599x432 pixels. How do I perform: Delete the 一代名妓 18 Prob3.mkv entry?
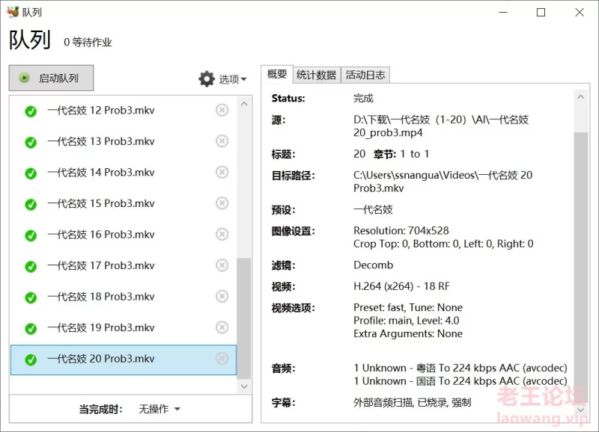(x=222, y=297)
